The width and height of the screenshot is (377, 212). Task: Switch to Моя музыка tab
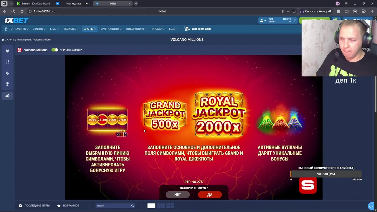pos(73,4)
